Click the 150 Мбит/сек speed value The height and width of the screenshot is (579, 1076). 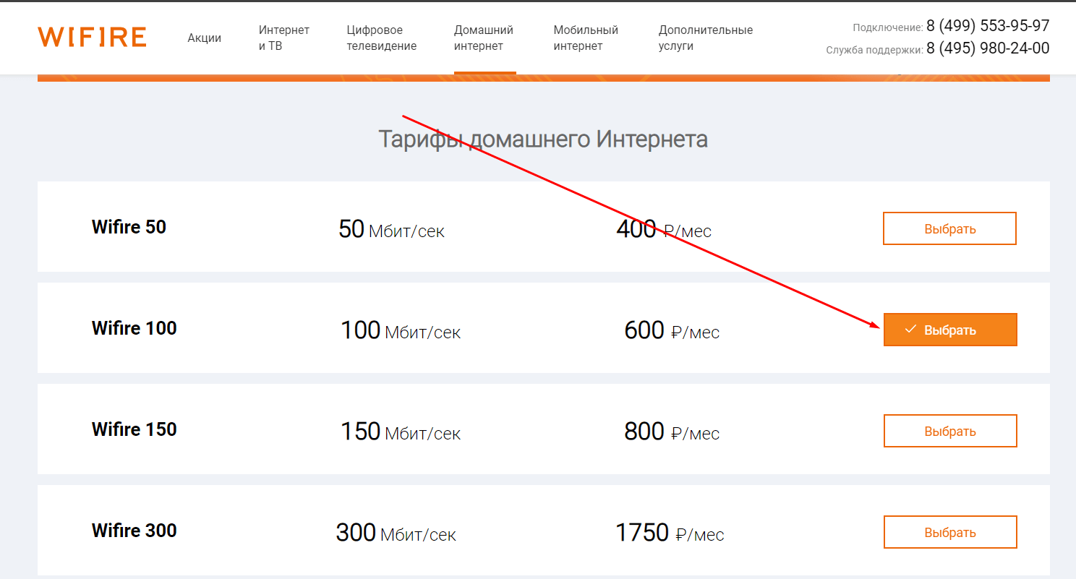coord(401,432)
